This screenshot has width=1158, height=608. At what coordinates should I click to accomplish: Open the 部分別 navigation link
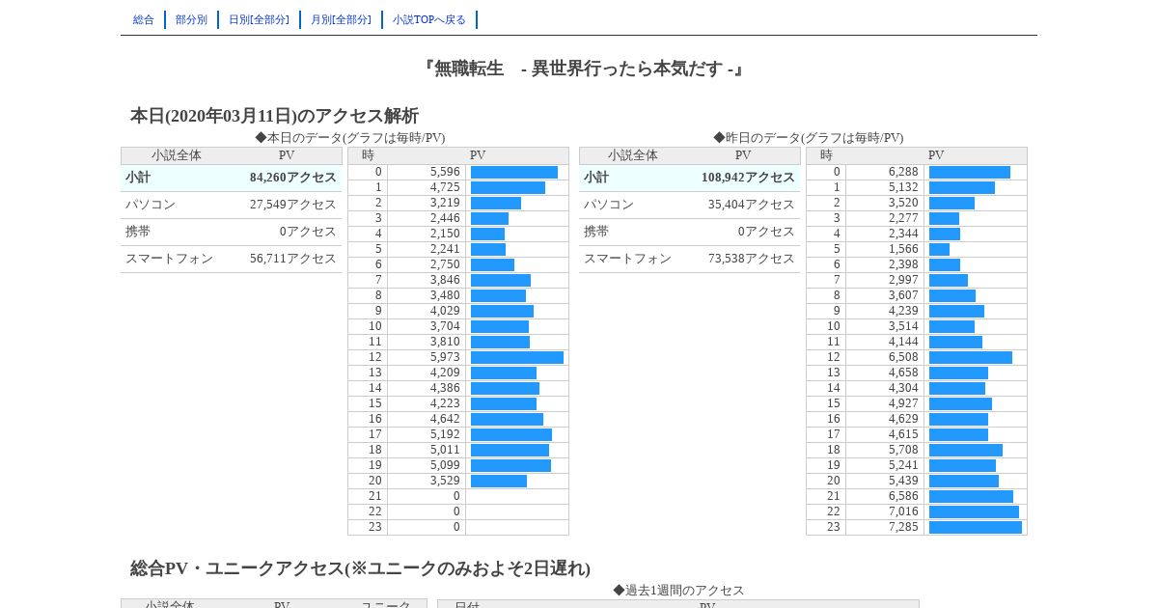tap(191, 19)
